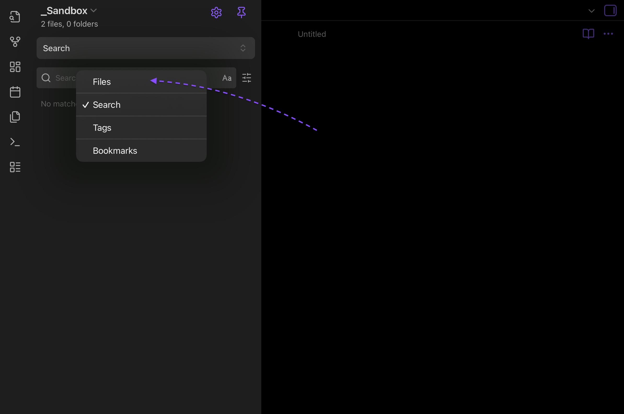Open the graph view icon

click(15, 42)
